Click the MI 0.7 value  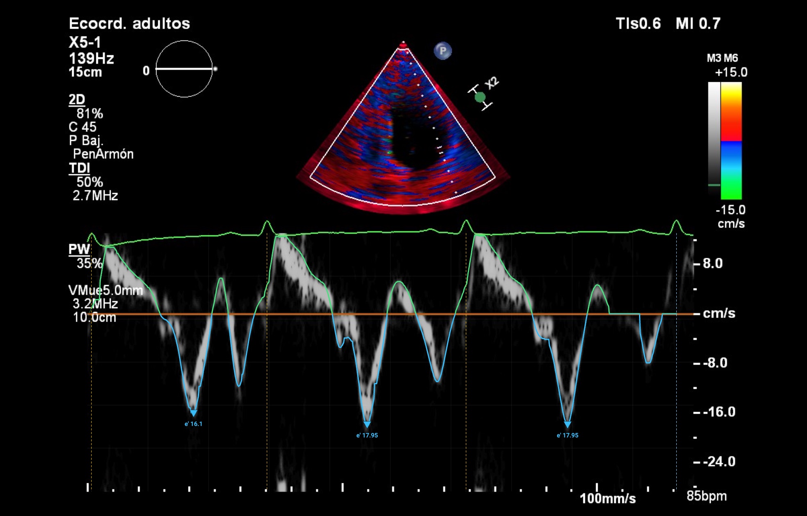pyautogui.click(x=698, y=24)
